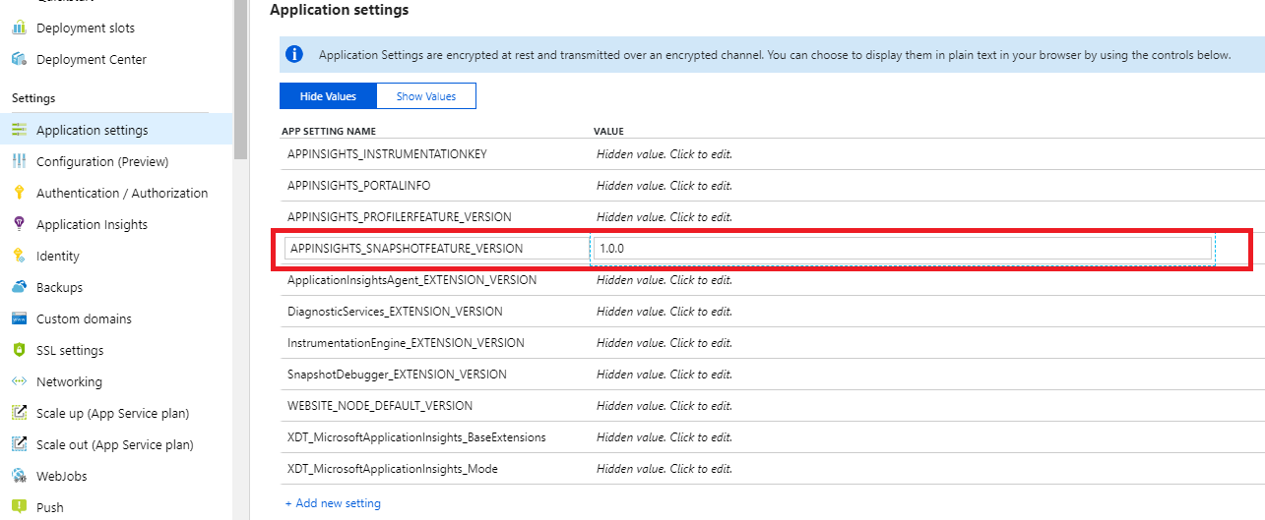Click the Custom domains icon
The width and height of the screenshot is (1265, 520).
[19, 318]
